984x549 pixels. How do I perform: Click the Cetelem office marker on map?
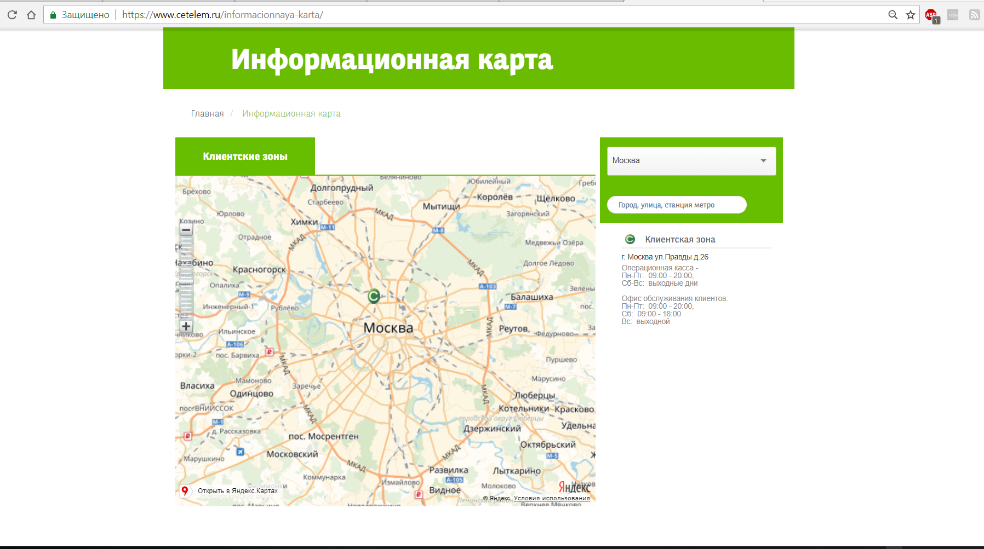[374, 296]
